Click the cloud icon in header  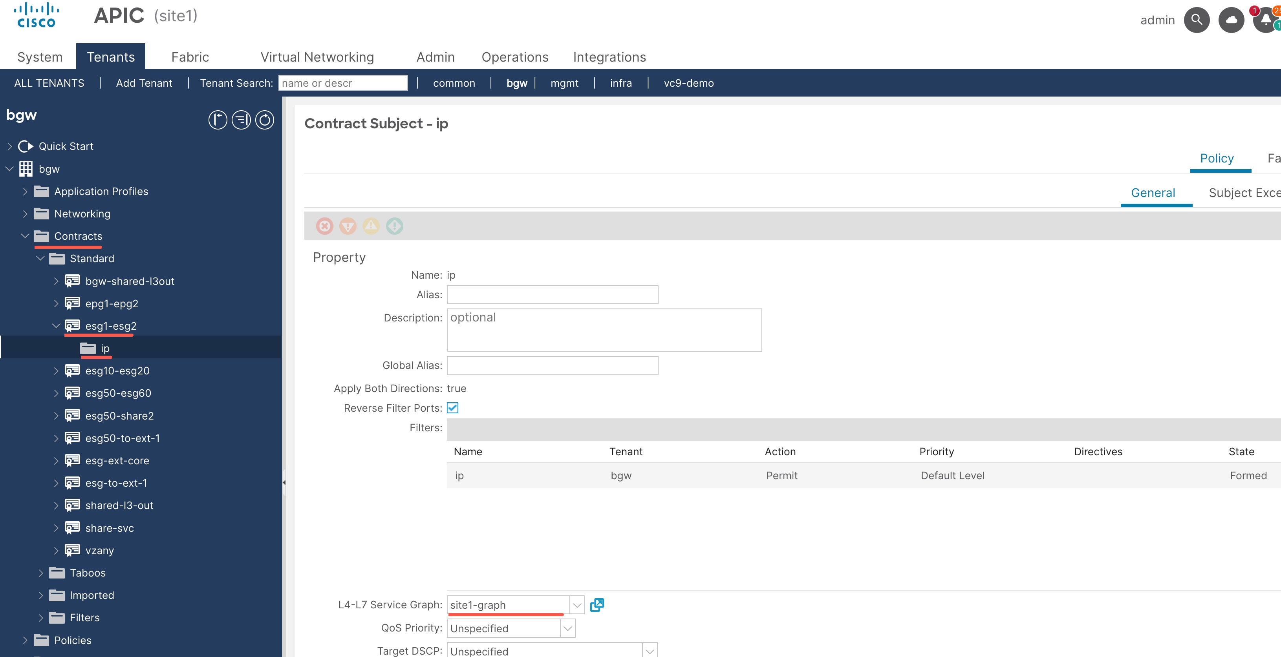(1231, 20)
